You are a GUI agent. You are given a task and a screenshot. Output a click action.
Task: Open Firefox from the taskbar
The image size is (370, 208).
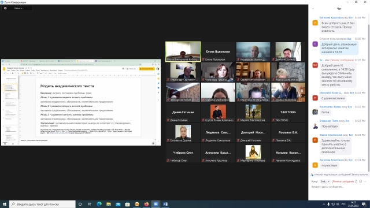tap(146, 204)
